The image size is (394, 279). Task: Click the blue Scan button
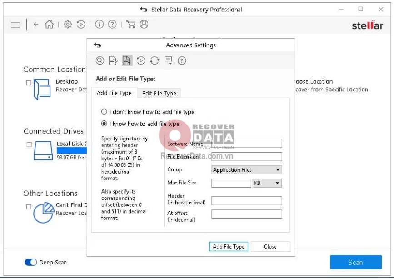pos(355,262)
